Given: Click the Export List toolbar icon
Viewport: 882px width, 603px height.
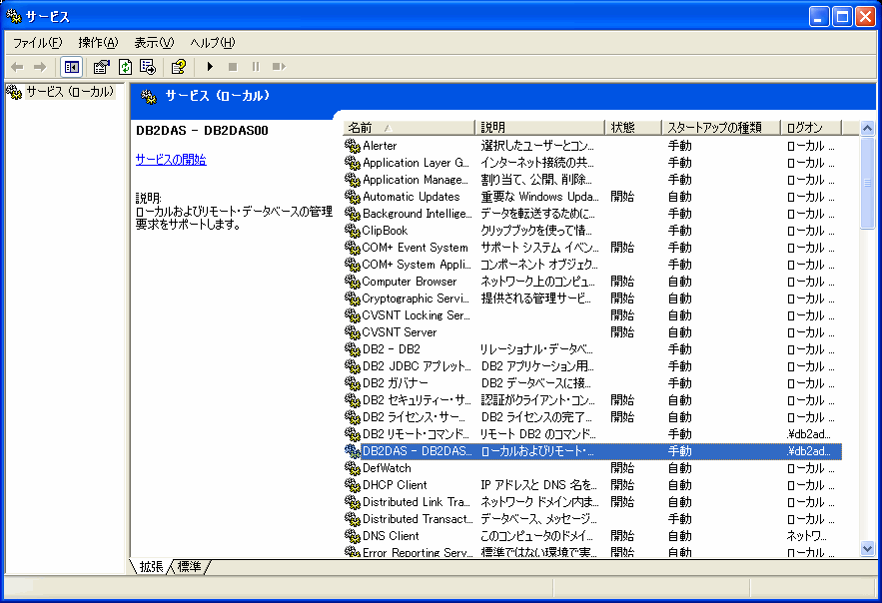Looking at the screenshot, I should click(x=148, y=67).
